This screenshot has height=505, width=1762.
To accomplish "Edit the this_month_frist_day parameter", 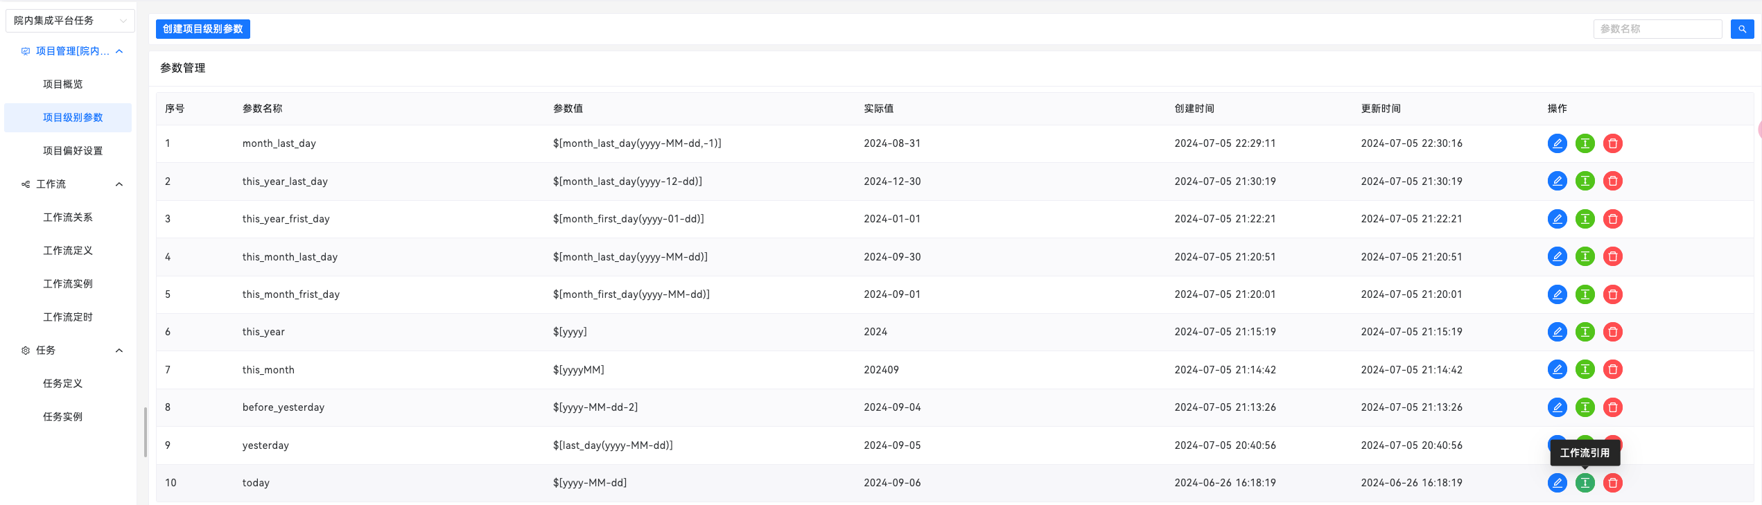I will (1557, 294).
